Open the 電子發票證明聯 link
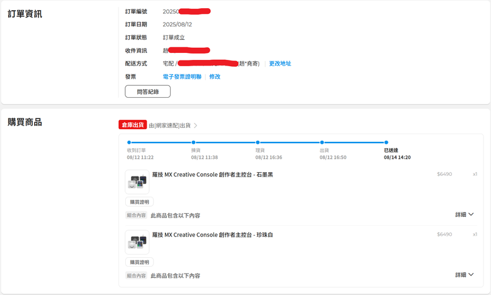This screenshot has height=295, width=491. (182, 77)
